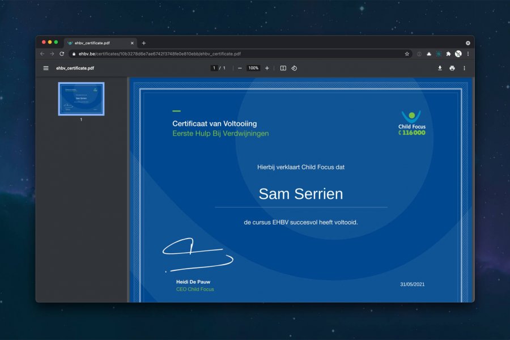The width and height of the screenshot is (510, 340).
Task: Open the Chrome three-dot menu
Action: 467,54
